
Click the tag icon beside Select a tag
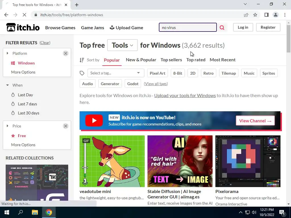click(82, 73)
